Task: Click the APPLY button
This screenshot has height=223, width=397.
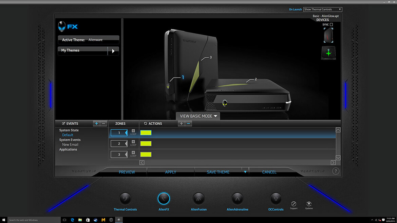Action: point(171,172)
